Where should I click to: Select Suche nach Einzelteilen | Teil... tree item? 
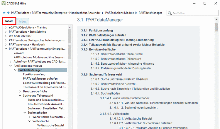coord(47,108)
